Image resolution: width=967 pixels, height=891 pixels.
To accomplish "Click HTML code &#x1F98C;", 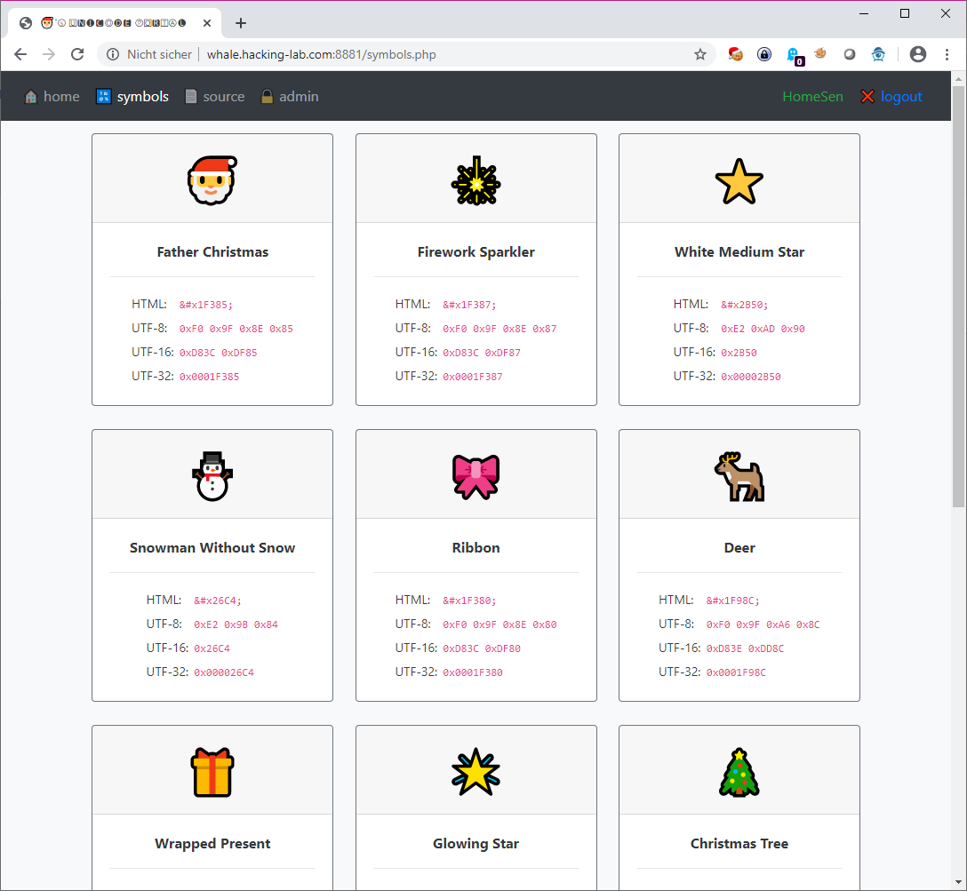I will tap(732, 601).
